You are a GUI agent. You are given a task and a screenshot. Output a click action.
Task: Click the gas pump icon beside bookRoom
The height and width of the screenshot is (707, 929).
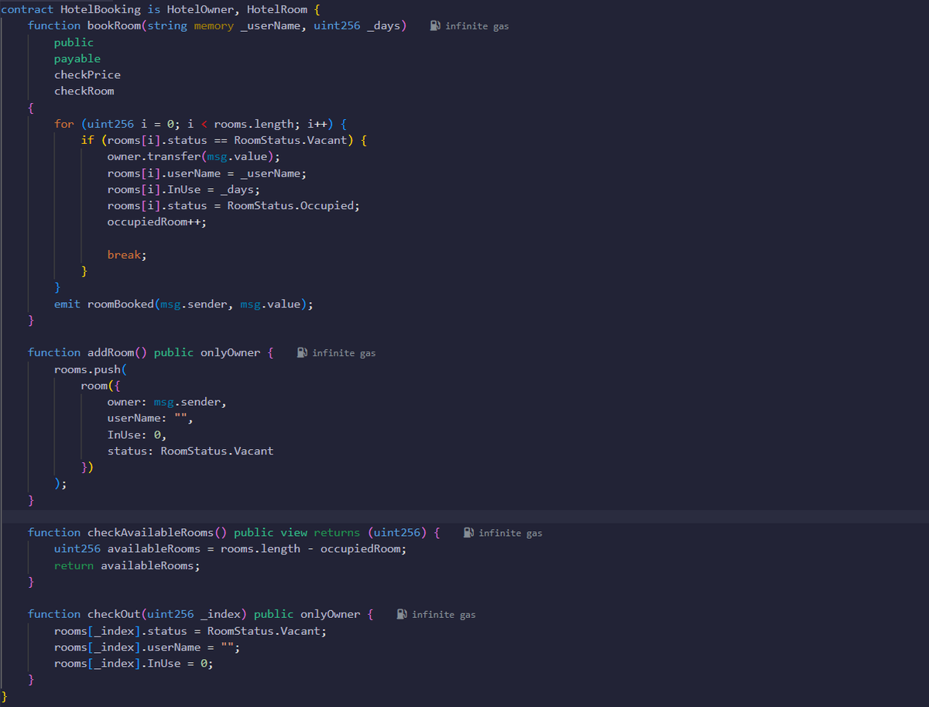tap(436, 26)
